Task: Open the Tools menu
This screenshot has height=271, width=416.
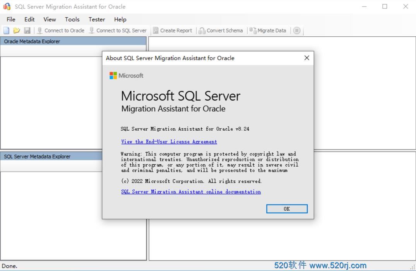Action: 72,19
